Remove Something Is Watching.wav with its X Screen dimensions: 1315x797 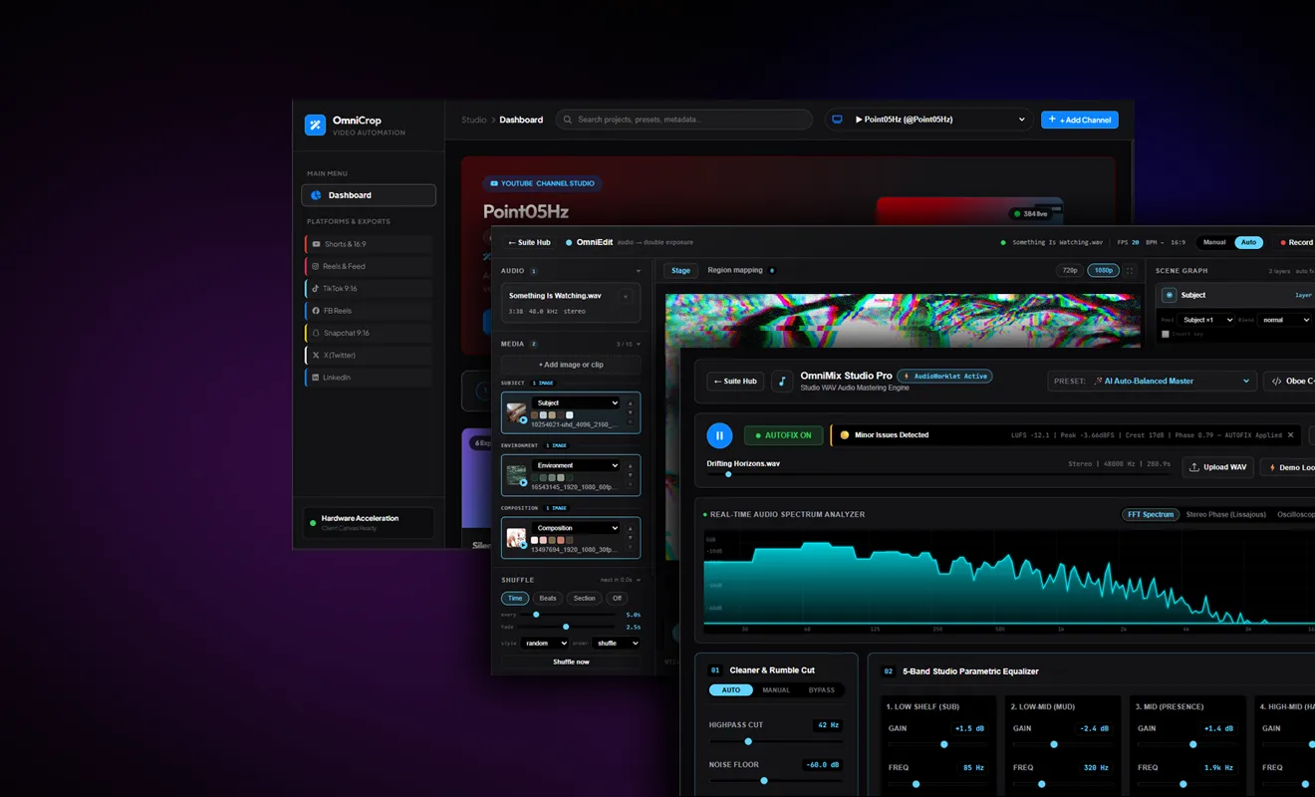coord(626,296)
